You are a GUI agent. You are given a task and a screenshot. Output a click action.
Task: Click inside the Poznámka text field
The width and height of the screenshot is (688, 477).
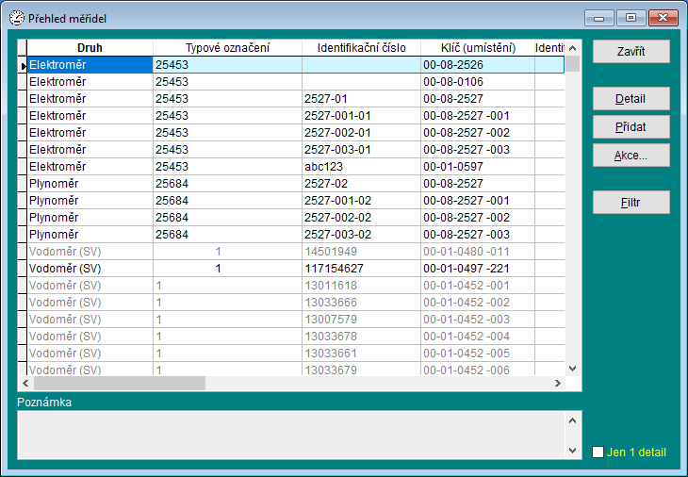click(x=290, y=434)
